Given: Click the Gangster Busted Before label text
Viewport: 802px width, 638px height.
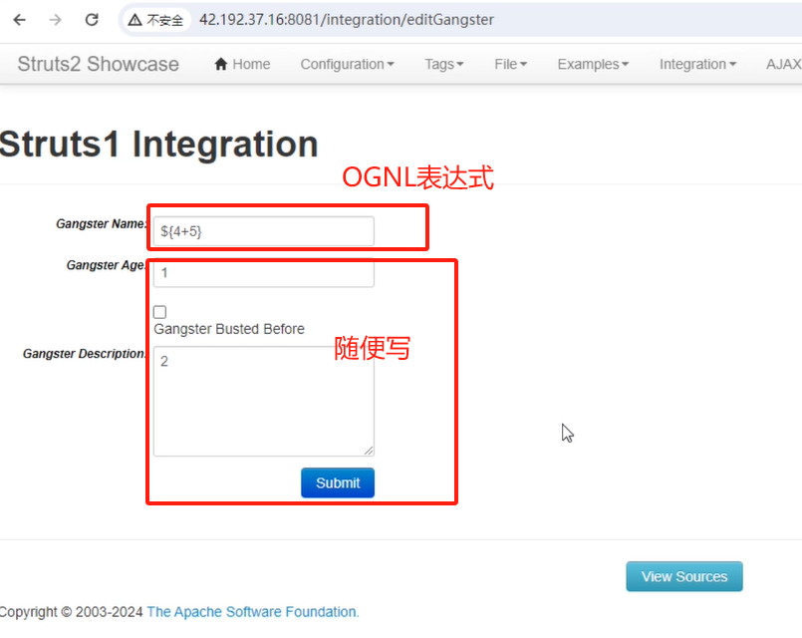Looking at the screenshot, I should pyautogui.click(x=229, y=329).
